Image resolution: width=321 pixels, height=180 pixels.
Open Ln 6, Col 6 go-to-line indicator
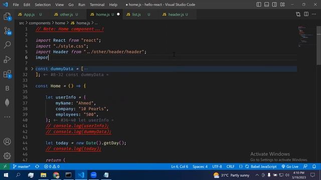180,166
